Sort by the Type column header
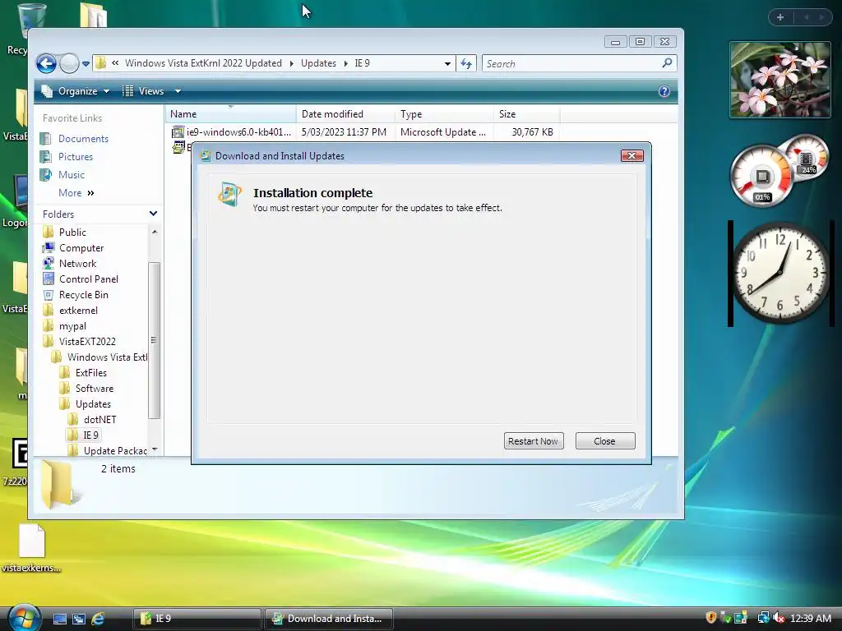842x631 pixels. pos(444,113)
